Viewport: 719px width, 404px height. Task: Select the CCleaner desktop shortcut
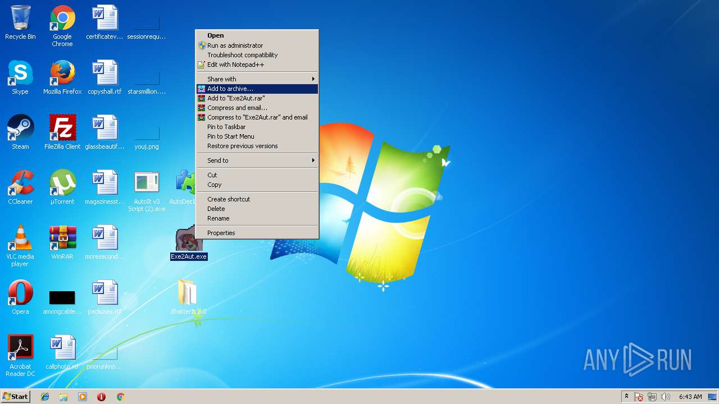20,188
